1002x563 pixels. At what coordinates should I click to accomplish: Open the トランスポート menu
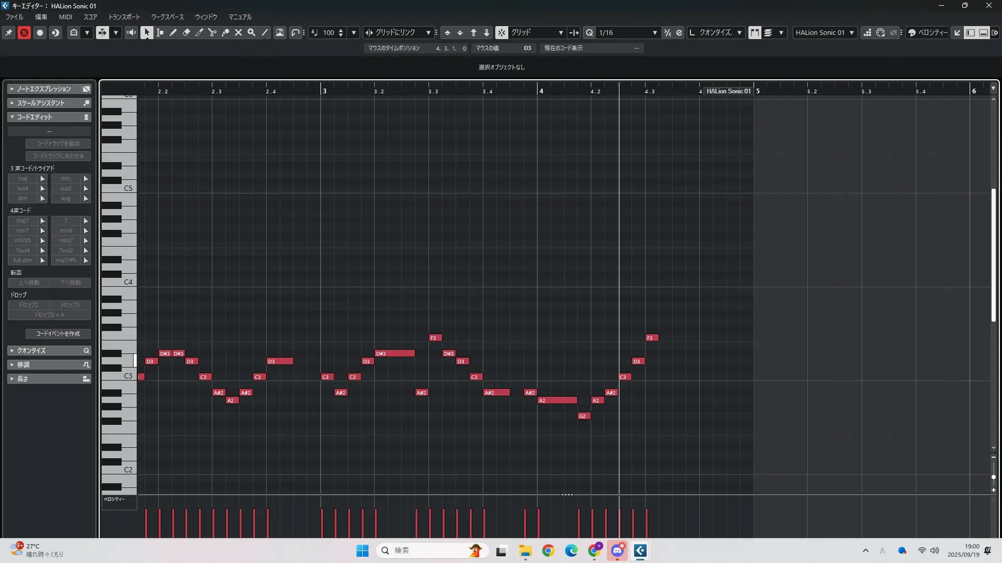(x=124, y=17)
